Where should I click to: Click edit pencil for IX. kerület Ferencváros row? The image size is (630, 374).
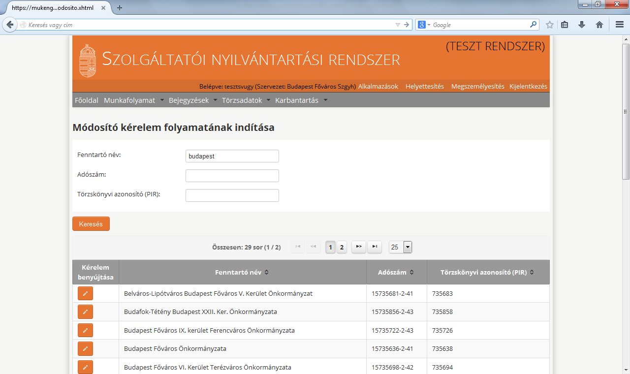(85, 330)
